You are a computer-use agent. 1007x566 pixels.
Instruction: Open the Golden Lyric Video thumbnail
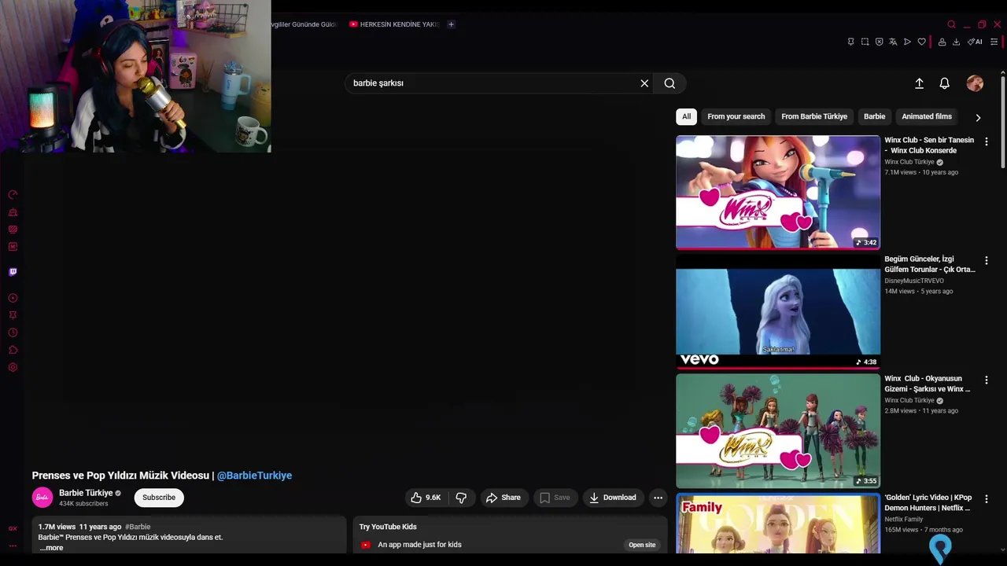(x=778, y=524)
